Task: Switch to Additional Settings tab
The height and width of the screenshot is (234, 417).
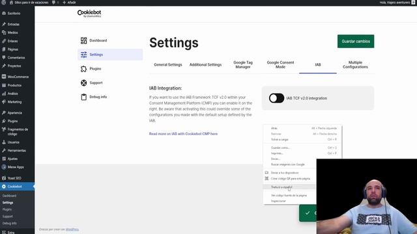Action: coord(205,65)
